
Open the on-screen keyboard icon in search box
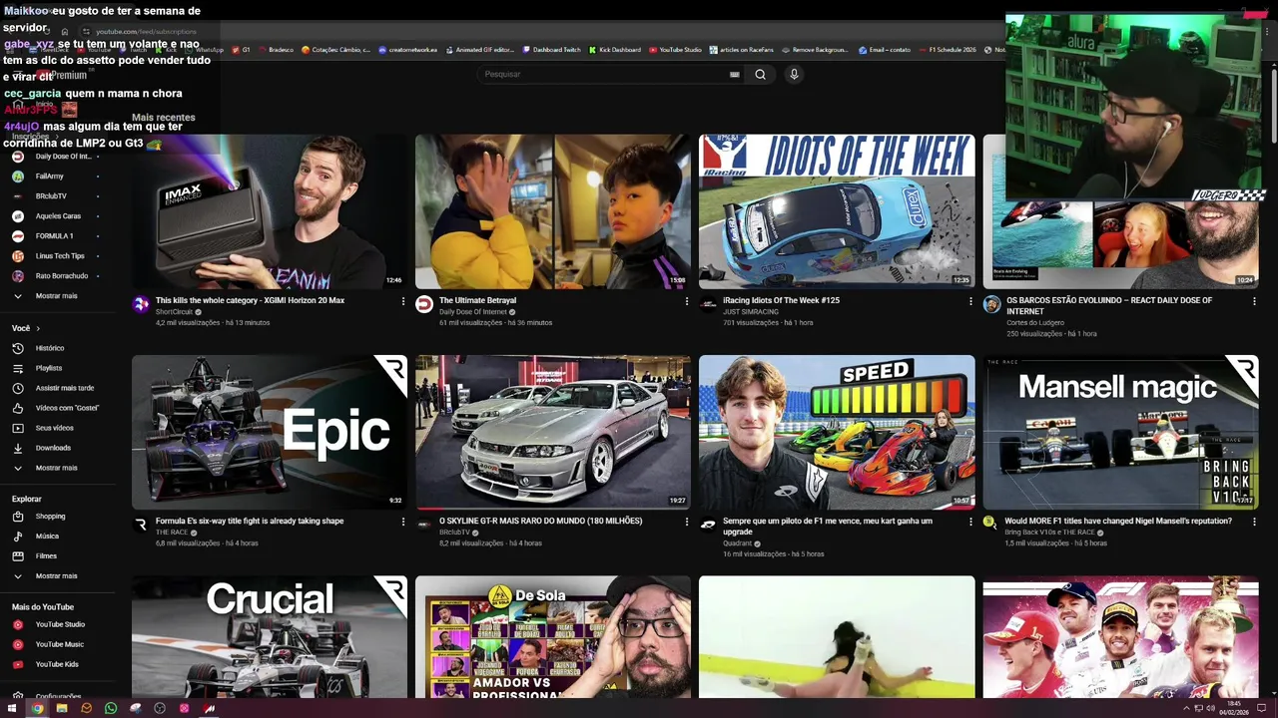pyautogui.click(x=735, y=74)
